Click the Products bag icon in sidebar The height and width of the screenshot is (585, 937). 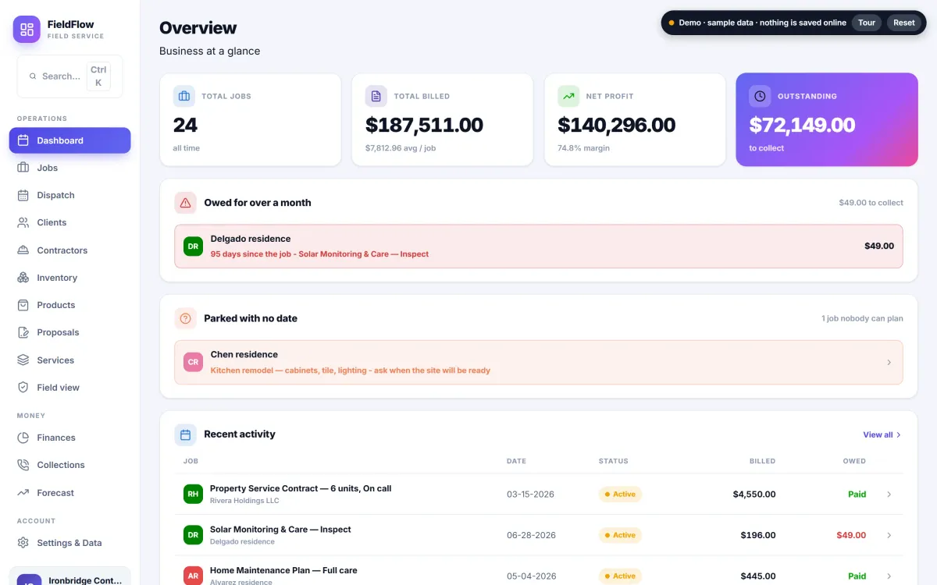[x=23, y=305]
